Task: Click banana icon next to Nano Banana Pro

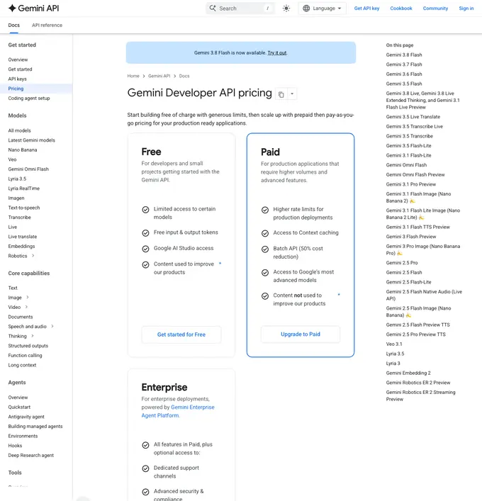Action: (400, 254)
